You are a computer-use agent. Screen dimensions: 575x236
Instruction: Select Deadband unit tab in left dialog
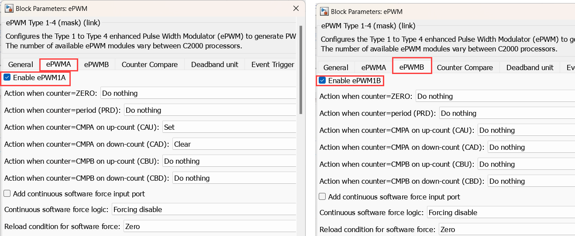tap(214, 64)
